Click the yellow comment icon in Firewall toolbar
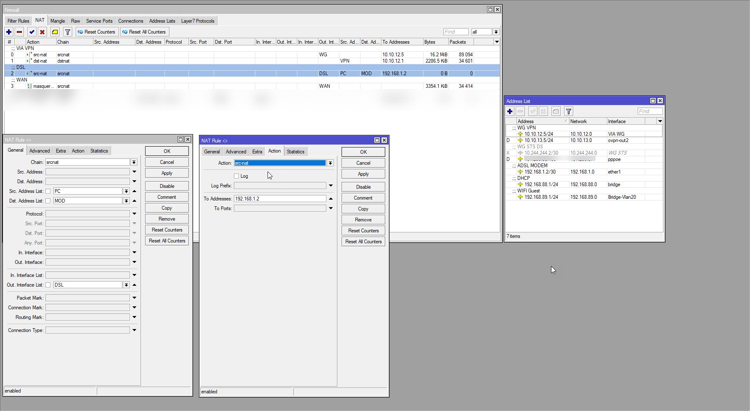The width and height of the screenshot is (750, 411). pyautogui.click(x=55, y=32)
